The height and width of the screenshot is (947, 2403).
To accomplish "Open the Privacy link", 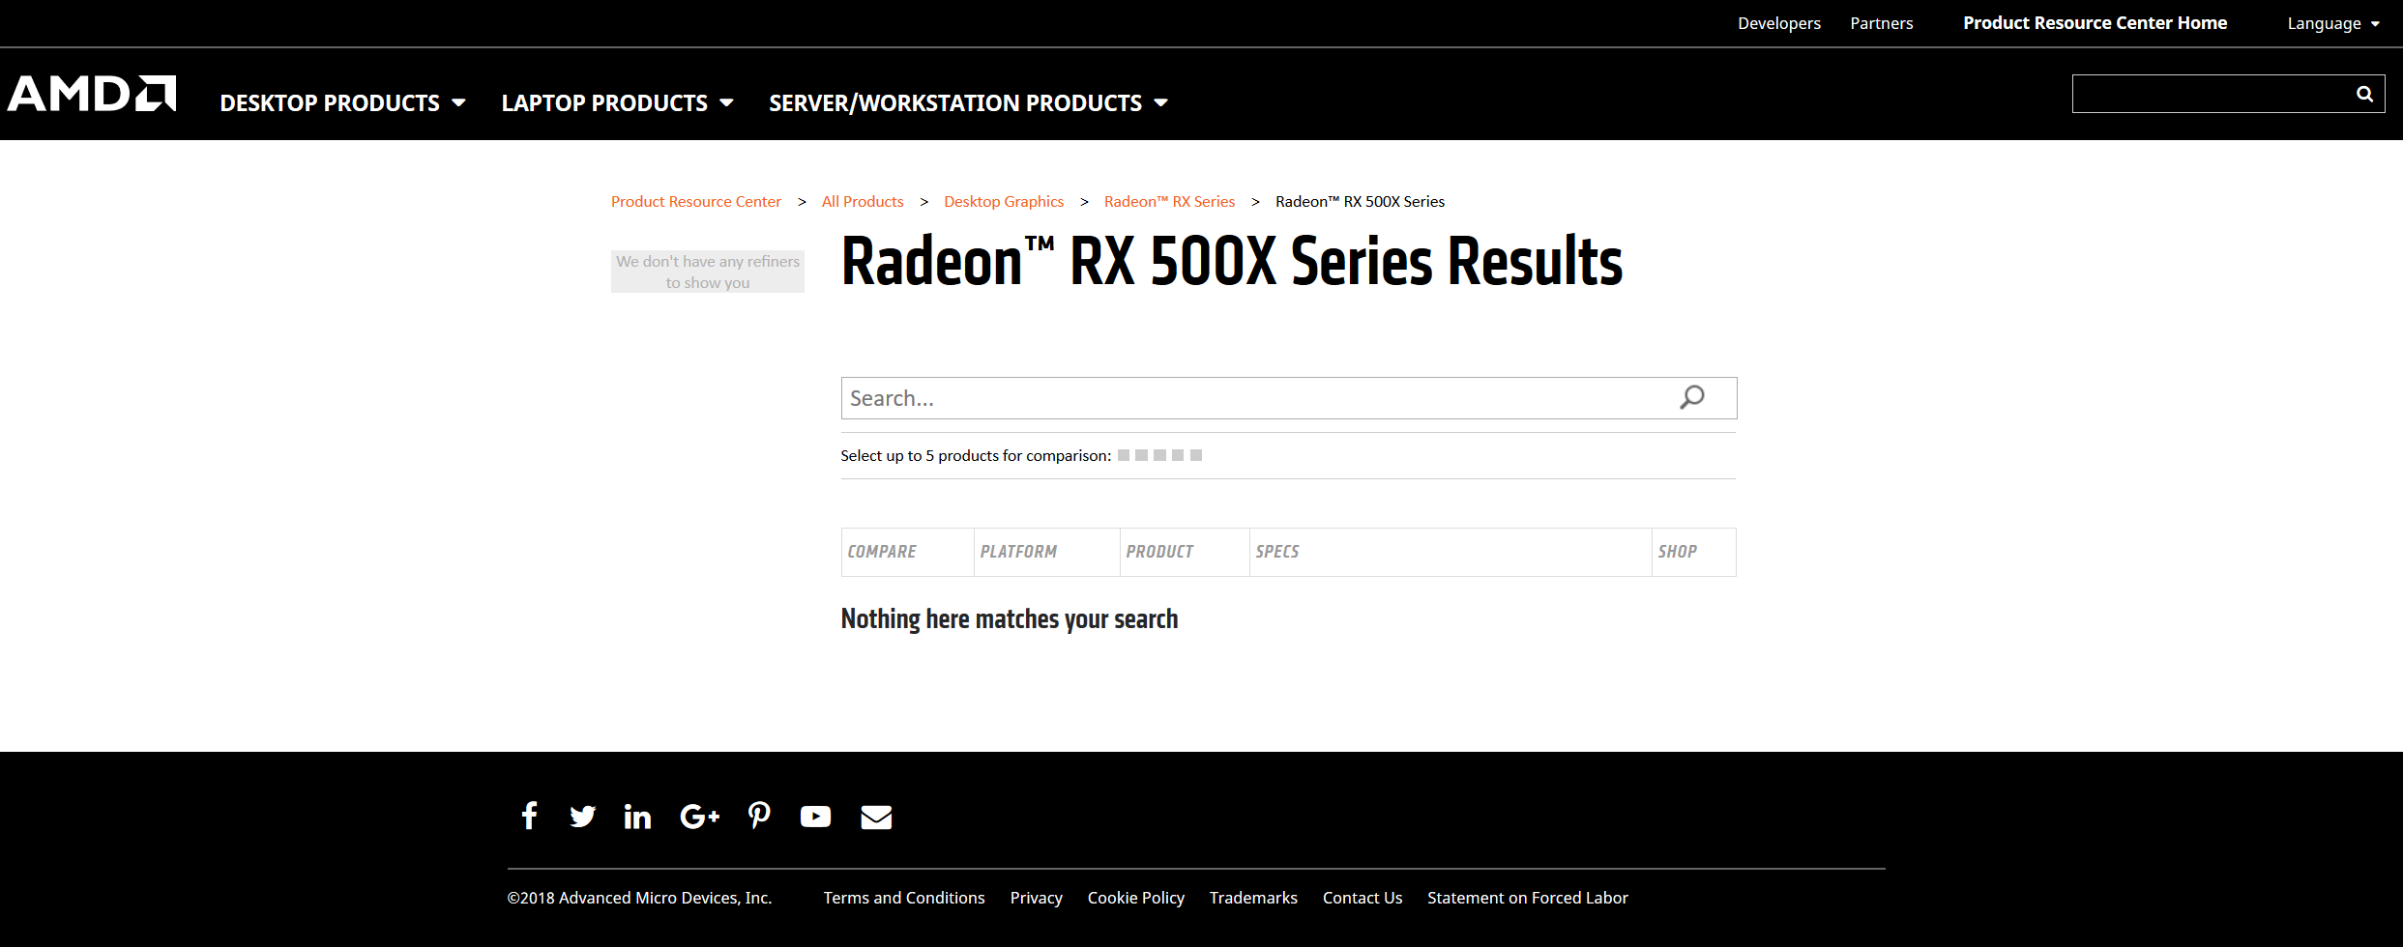I will pyautogui.click(x=1037, y=898).
